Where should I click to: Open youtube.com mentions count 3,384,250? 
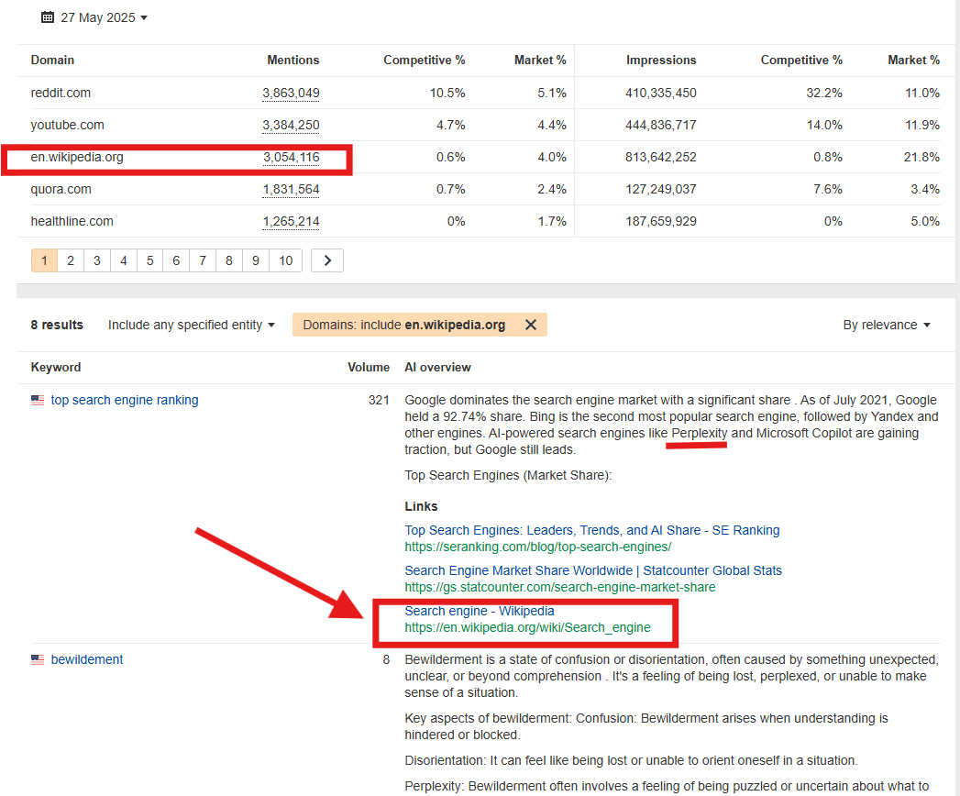291,125
